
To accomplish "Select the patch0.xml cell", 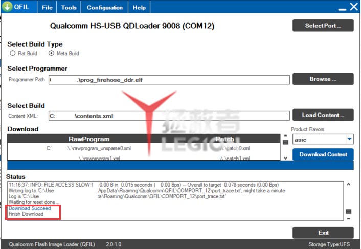I will 234,148.
